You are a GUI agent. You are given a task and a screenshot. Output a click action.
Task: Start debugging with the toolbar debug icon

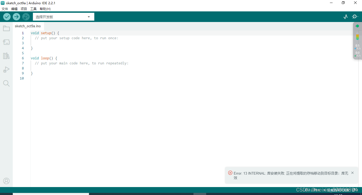click(26, 16)
